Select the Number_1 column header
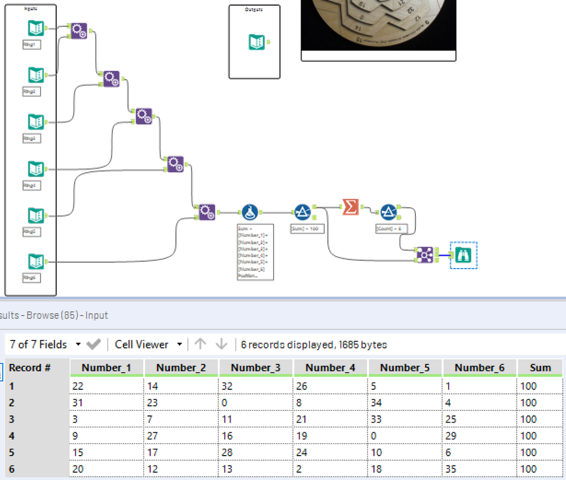The width and height of the screenshot is (566, 480). pyautogui.click(x=107, y=368)
